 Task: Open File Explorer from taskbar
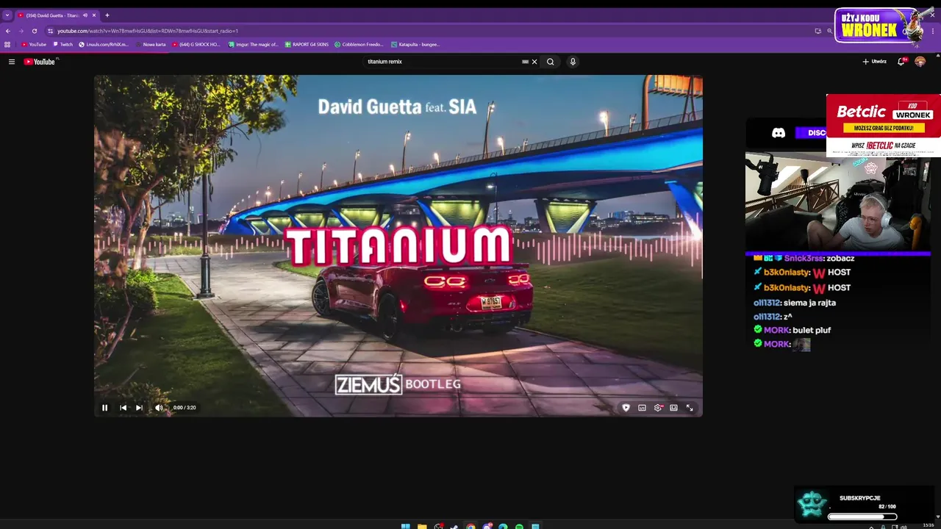coord(422,526)
